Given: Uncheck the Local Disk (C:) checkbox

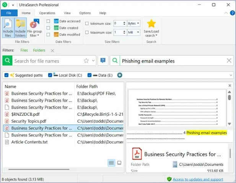Looking at the screenshot, I should point(50,75).
